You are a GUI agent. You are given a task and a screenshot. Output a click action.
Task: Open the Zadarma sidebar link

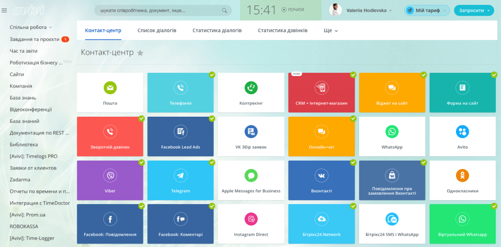pyautogui.click(x=20, y=180)
